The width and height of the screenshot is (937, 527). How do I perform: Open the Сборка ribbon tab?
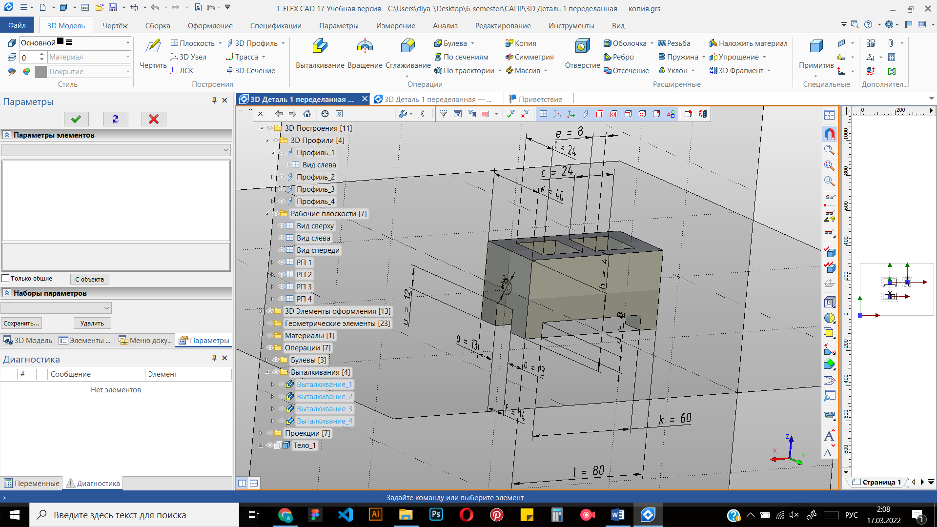click(158, 26)
